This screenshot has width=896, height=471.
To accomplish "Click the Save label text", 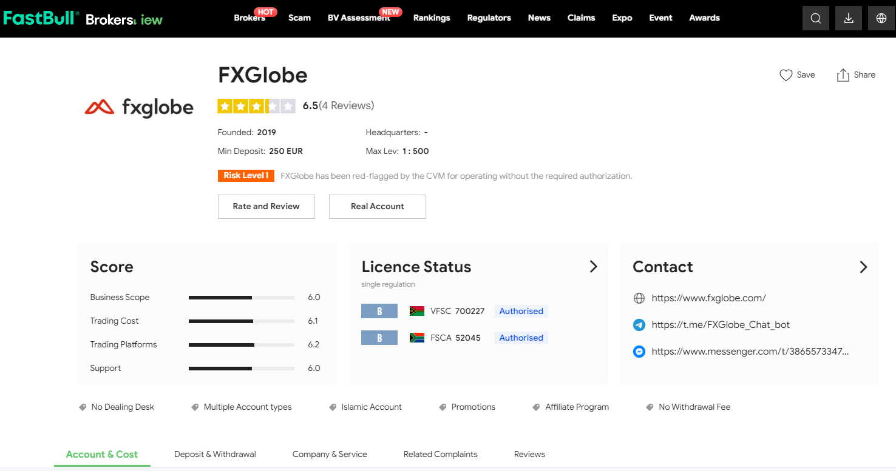I will [x=806, y=75].
